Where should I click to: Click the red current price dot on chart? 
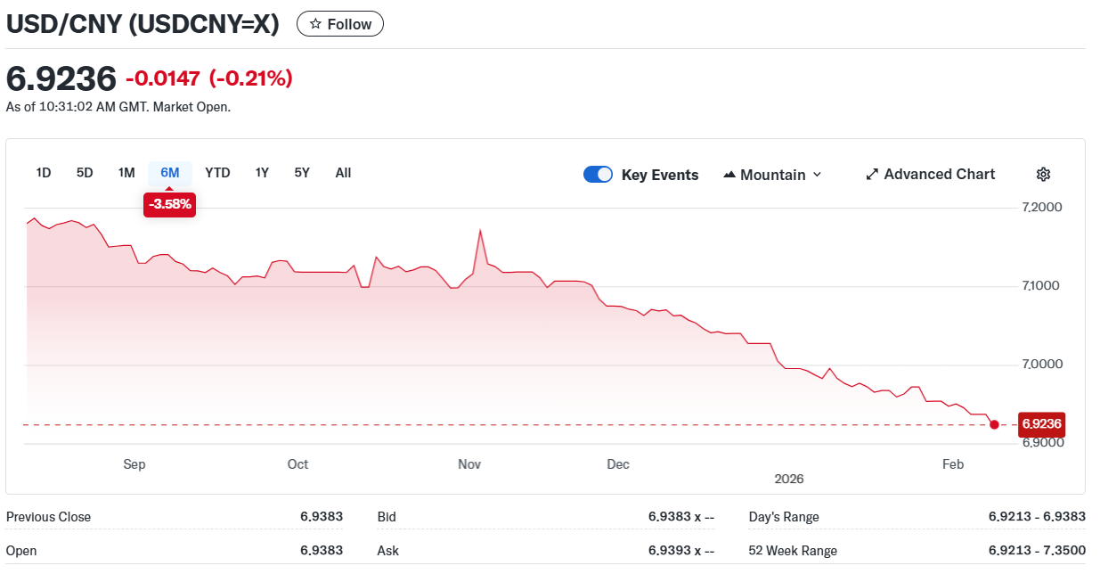(994, 424)
